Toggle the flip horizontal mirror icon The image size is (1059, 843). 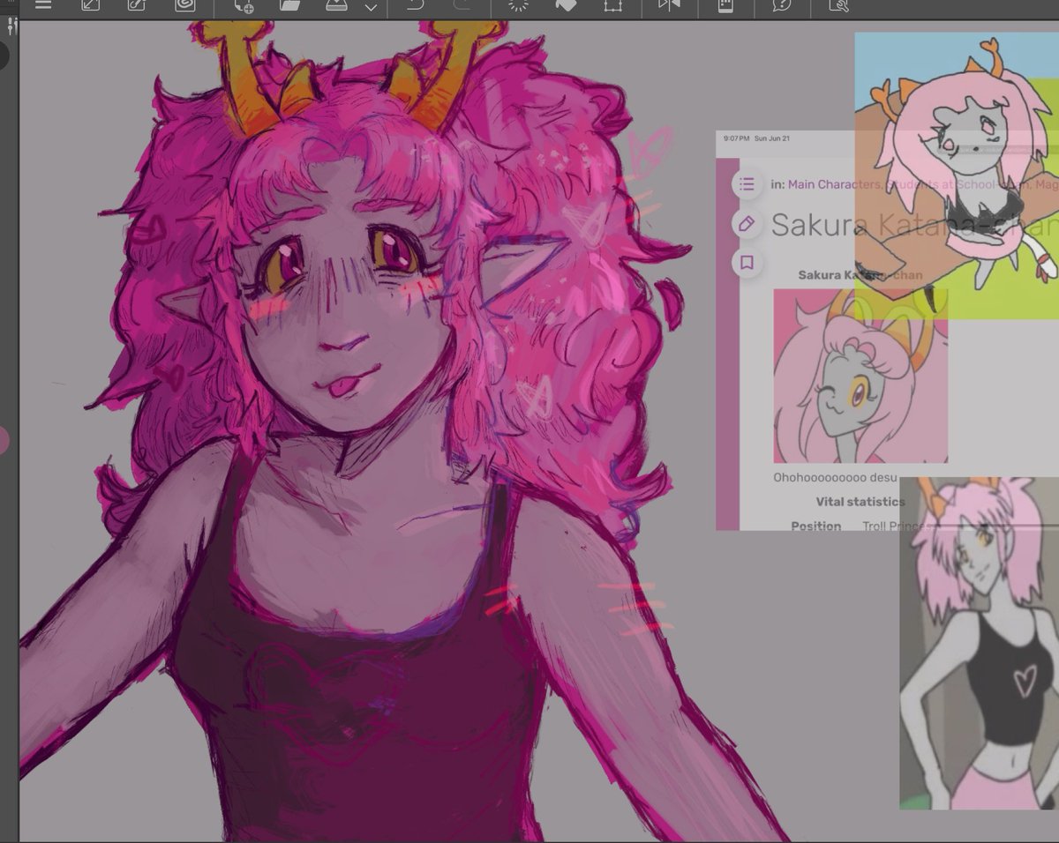pyautogui.click(x=669, y=5)
